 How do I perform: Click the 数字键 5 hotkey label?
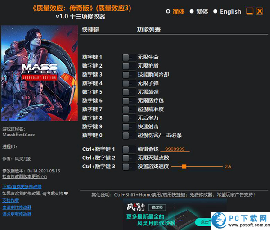click(92, 92)
